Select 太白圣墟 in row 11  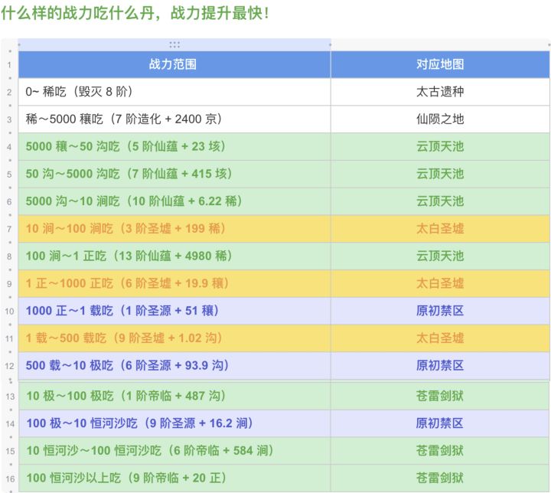pos(440,338)
